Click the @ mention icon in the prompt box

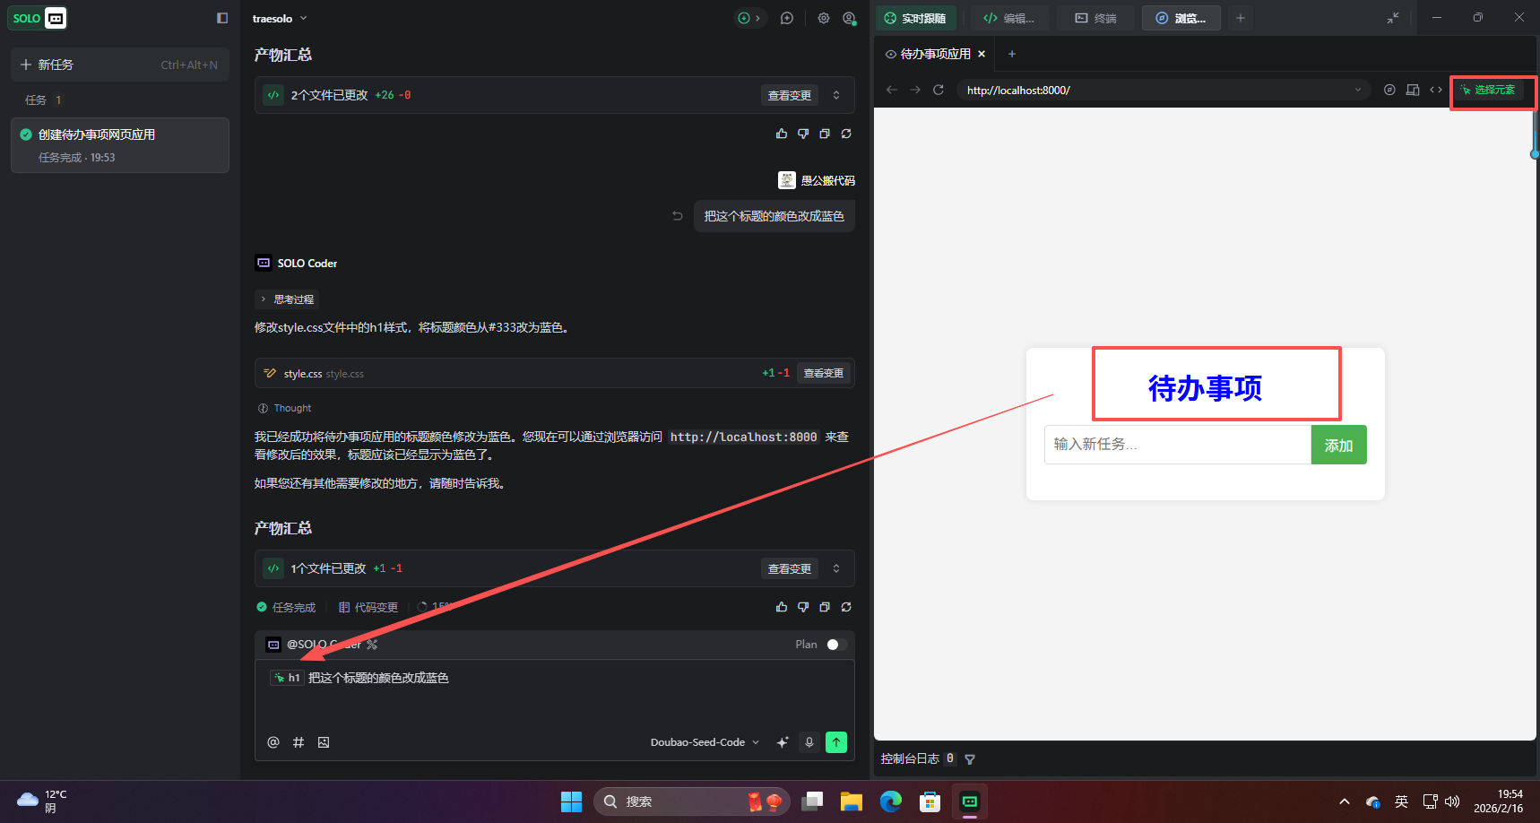pos(273,742)
